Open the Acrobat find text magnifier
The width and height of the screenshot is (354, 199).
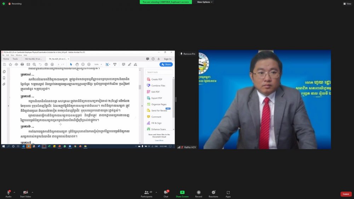[34, 64]
